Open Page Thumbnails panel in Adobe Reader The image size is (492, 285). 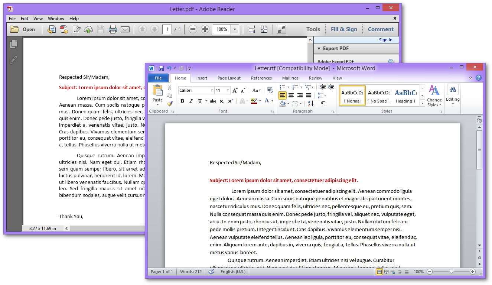(13, 44)
